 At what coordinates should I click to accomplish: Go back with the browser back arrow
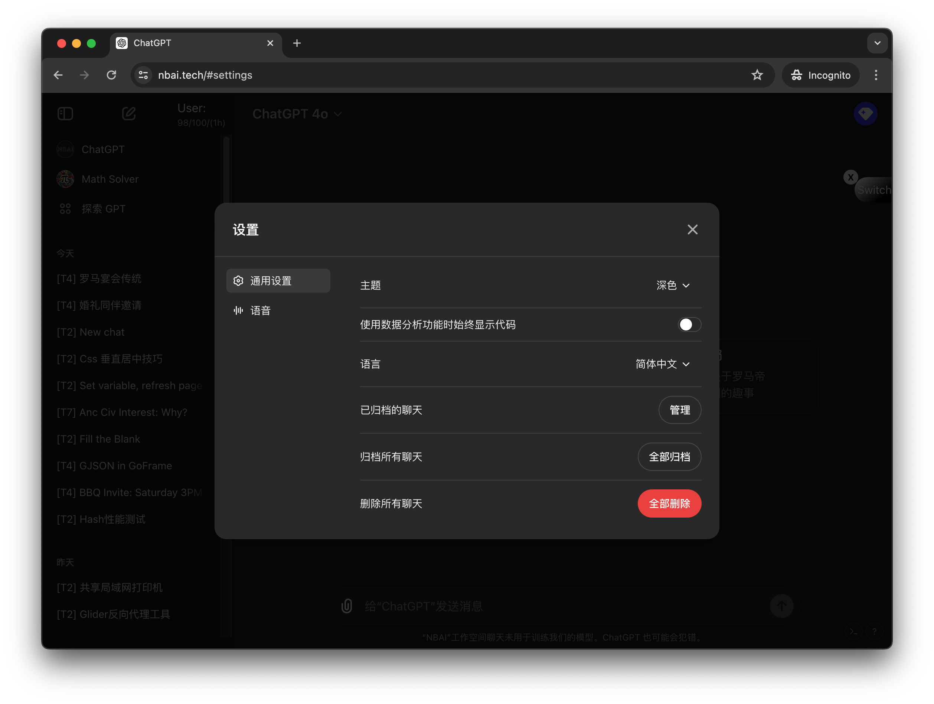pyautogui.click(x=58, y=75)
